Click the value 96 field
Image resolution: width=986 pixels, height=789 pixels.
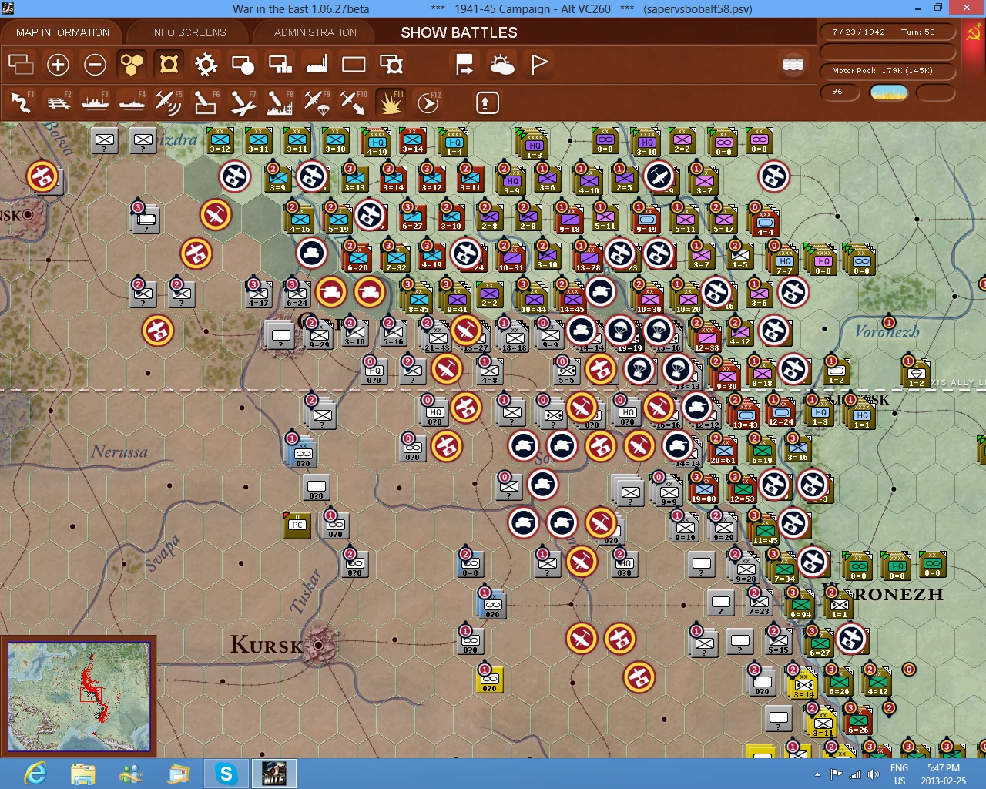(x=839, y=92)
